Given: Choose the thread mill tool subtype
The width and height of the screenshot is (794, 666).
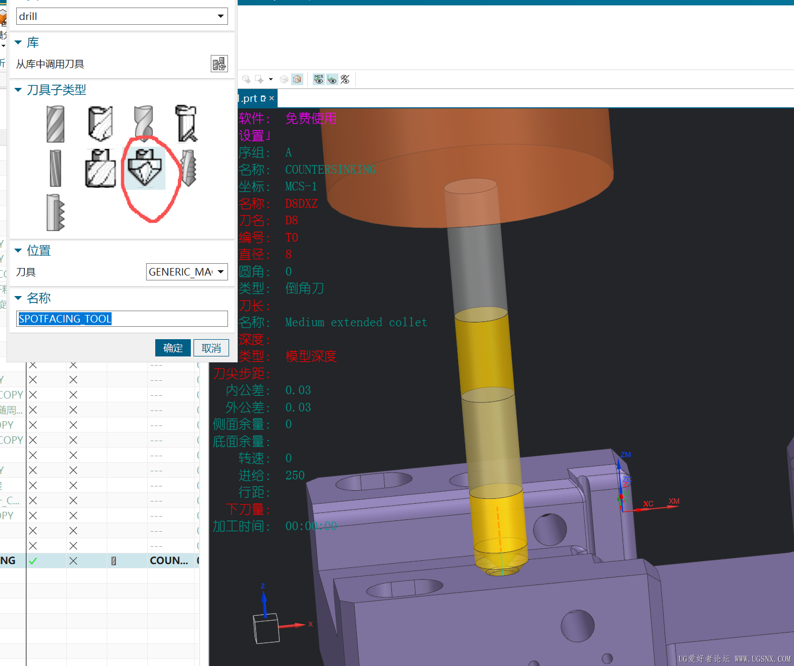Looking at the screenshot, I should pos(56,212).
